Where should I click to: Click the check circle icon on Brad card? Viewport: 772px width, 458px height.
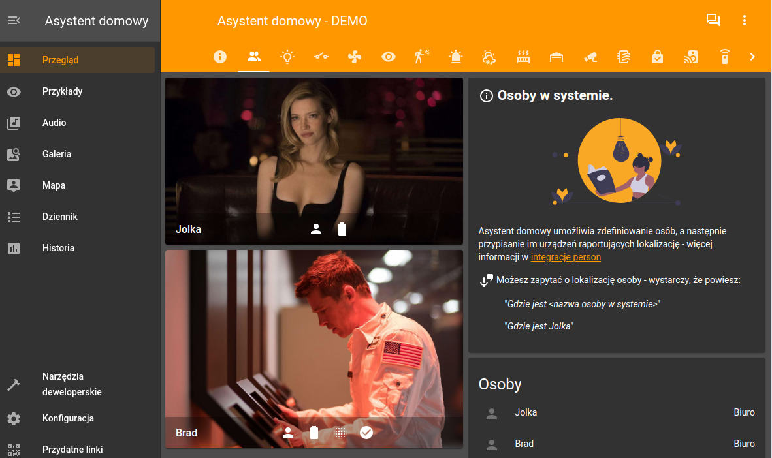(x=366, y=433)
